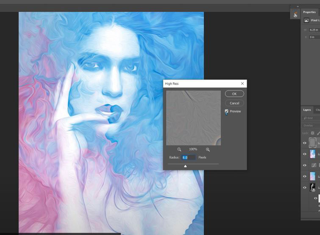Select the Properties panel tab
The image size is (320, 235).
tap(309, 12)
